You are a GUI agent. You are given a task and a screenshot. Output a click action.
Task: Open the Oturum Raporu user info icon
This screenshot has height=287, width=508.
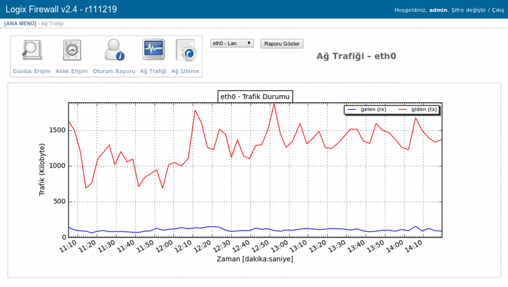pos(114,50)
